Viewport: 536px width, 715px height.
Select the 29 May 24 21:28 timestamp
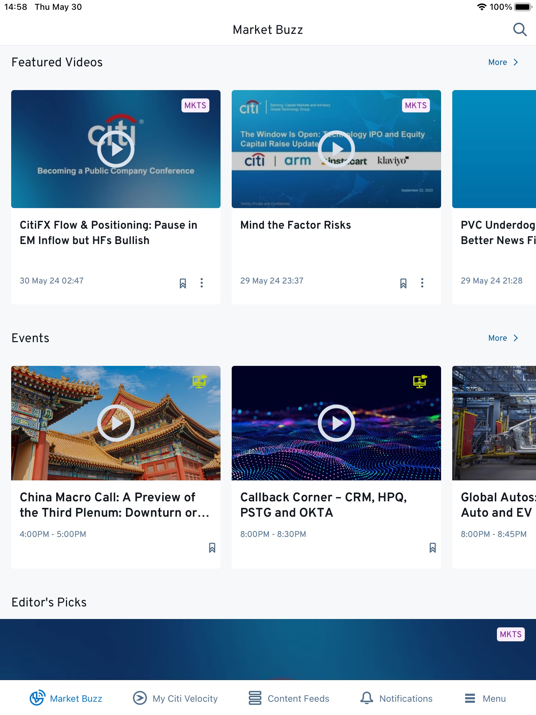(492, 281)
